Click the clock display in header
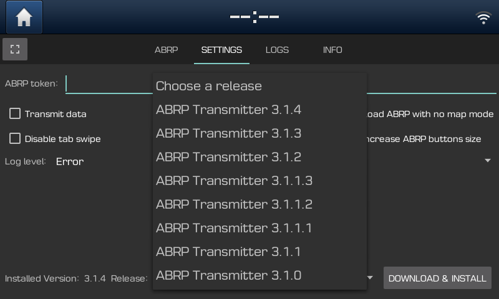The image size is (499, 299). coord(254,17)
